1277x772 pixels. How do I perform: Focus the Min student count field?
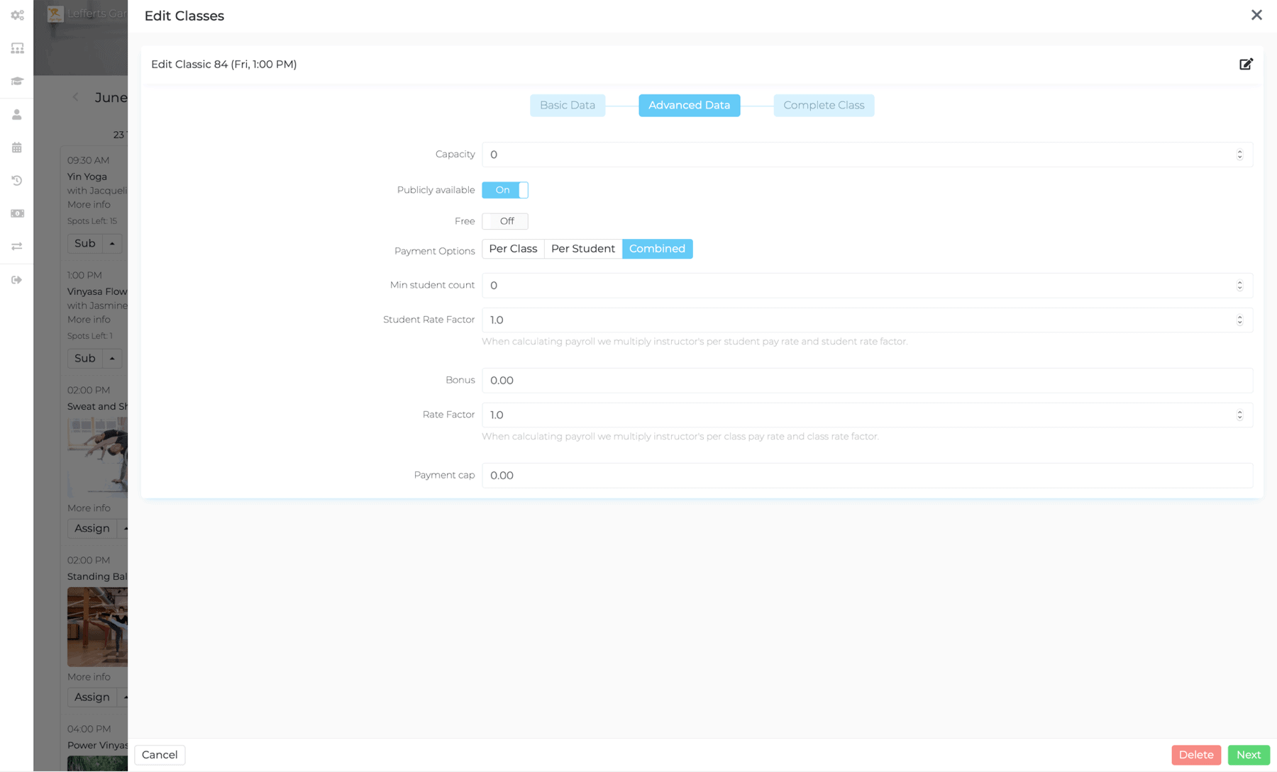click(x=867, y=285)
